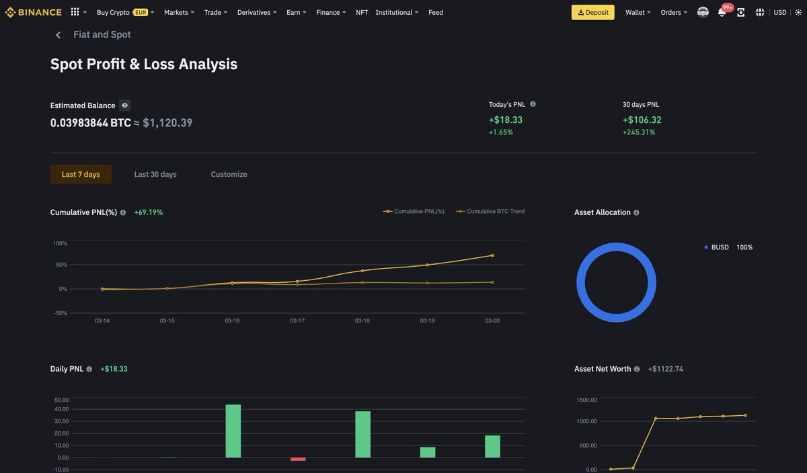
Task: Click the Cumulative PNL(%) info icon
Action: (123, 212)
